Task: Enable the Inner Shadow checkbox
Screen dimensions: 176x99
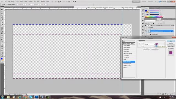Action: point(123,48)
